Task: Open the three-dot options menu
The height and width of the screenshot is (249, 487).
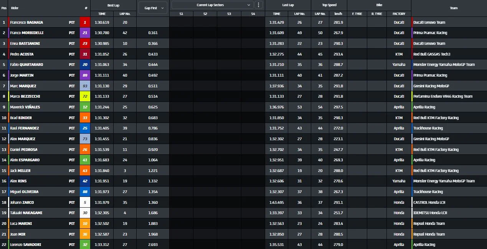Action: coord(259,5)
